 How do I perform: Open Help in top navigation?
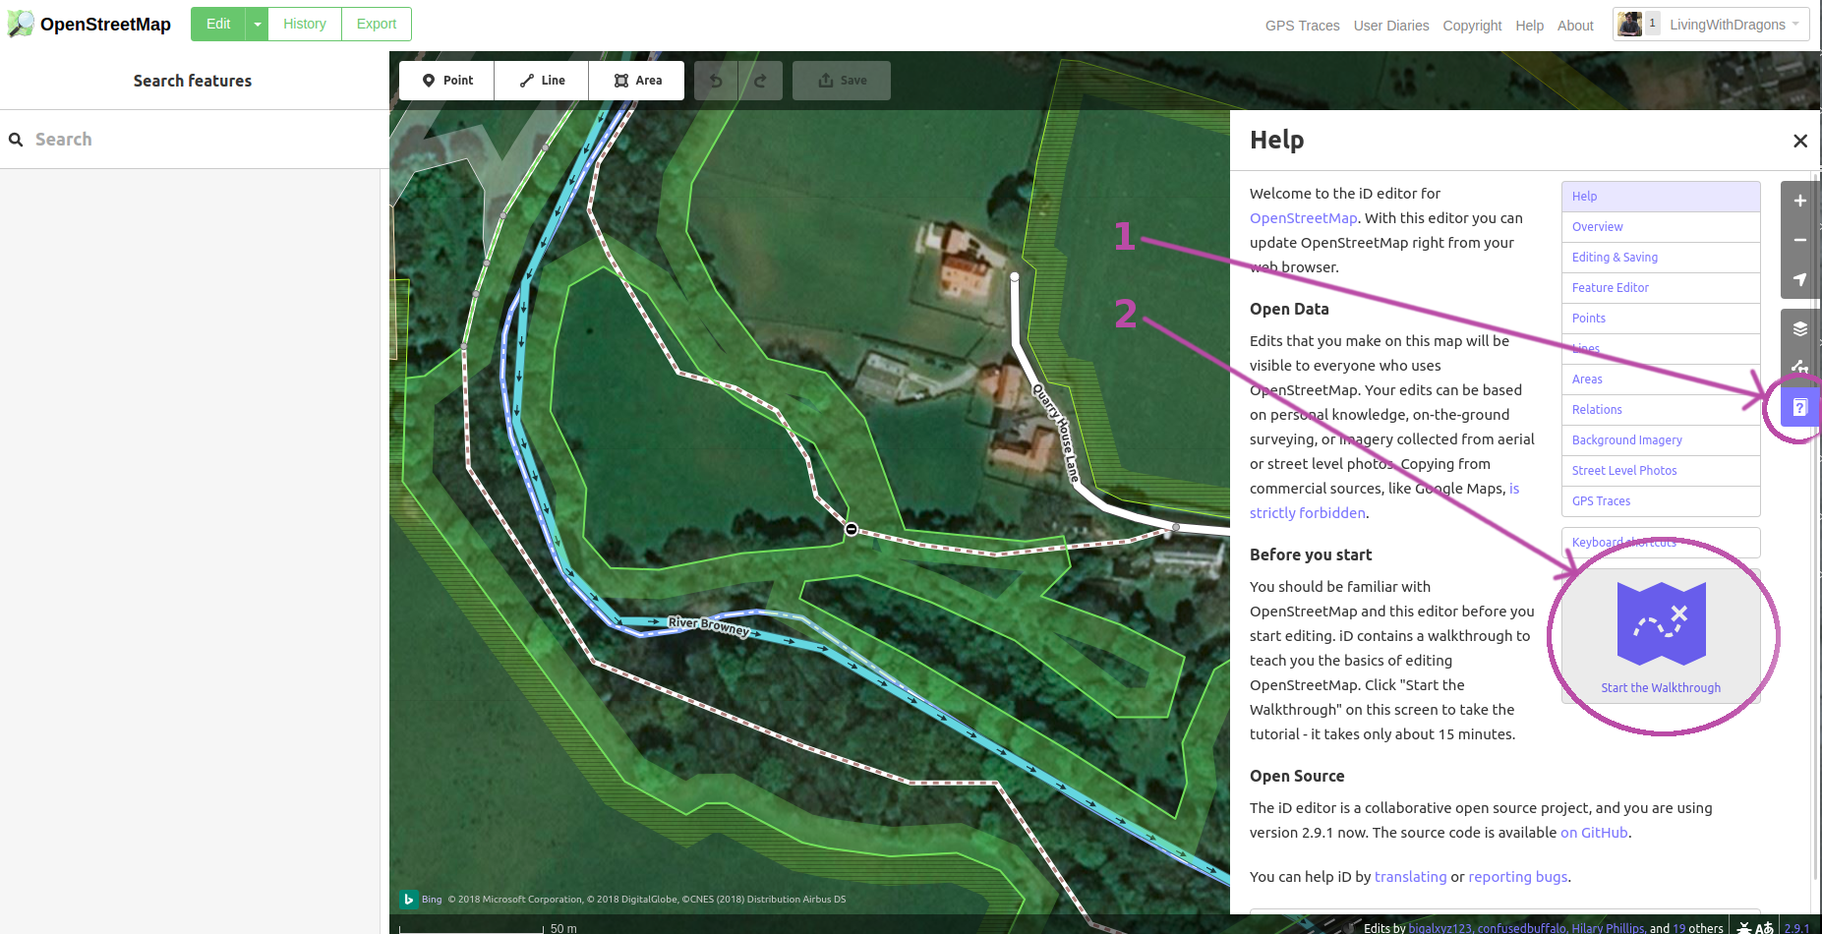click(1529, 26)
